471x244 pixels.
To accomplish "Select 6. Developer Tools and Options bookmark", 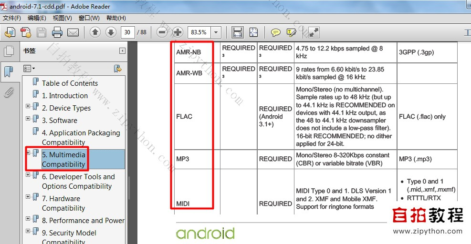I will click(x=78, y=181).
